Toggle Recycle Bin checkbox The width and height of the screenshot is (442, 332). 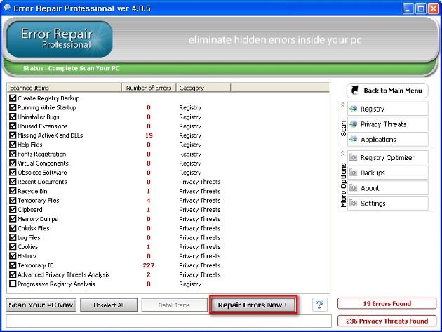point(13,191)
